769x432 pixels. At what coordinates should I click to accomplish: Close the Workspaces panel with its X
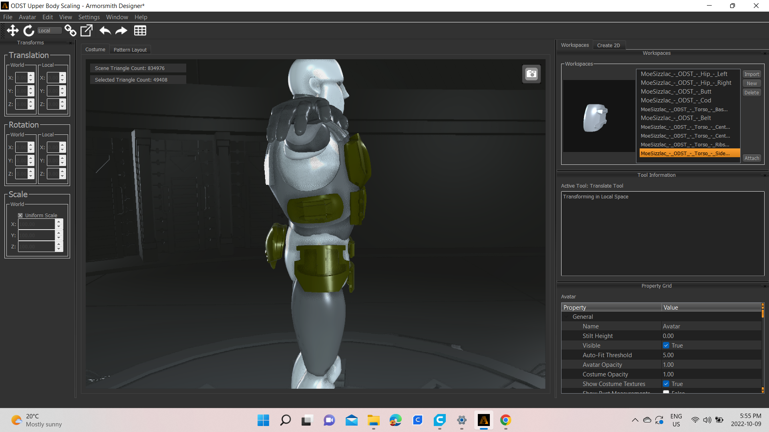(x=765, y=53)
